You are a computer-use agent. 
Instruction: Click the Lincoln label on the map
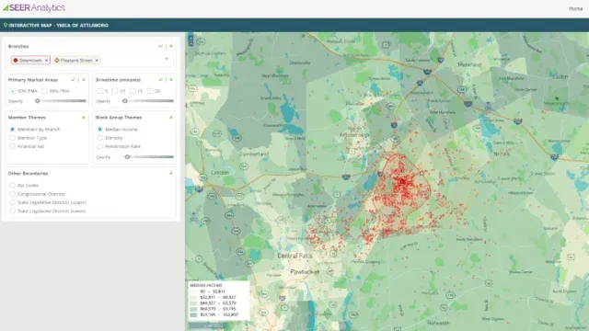pyautogui.click(x=220, y=172)
